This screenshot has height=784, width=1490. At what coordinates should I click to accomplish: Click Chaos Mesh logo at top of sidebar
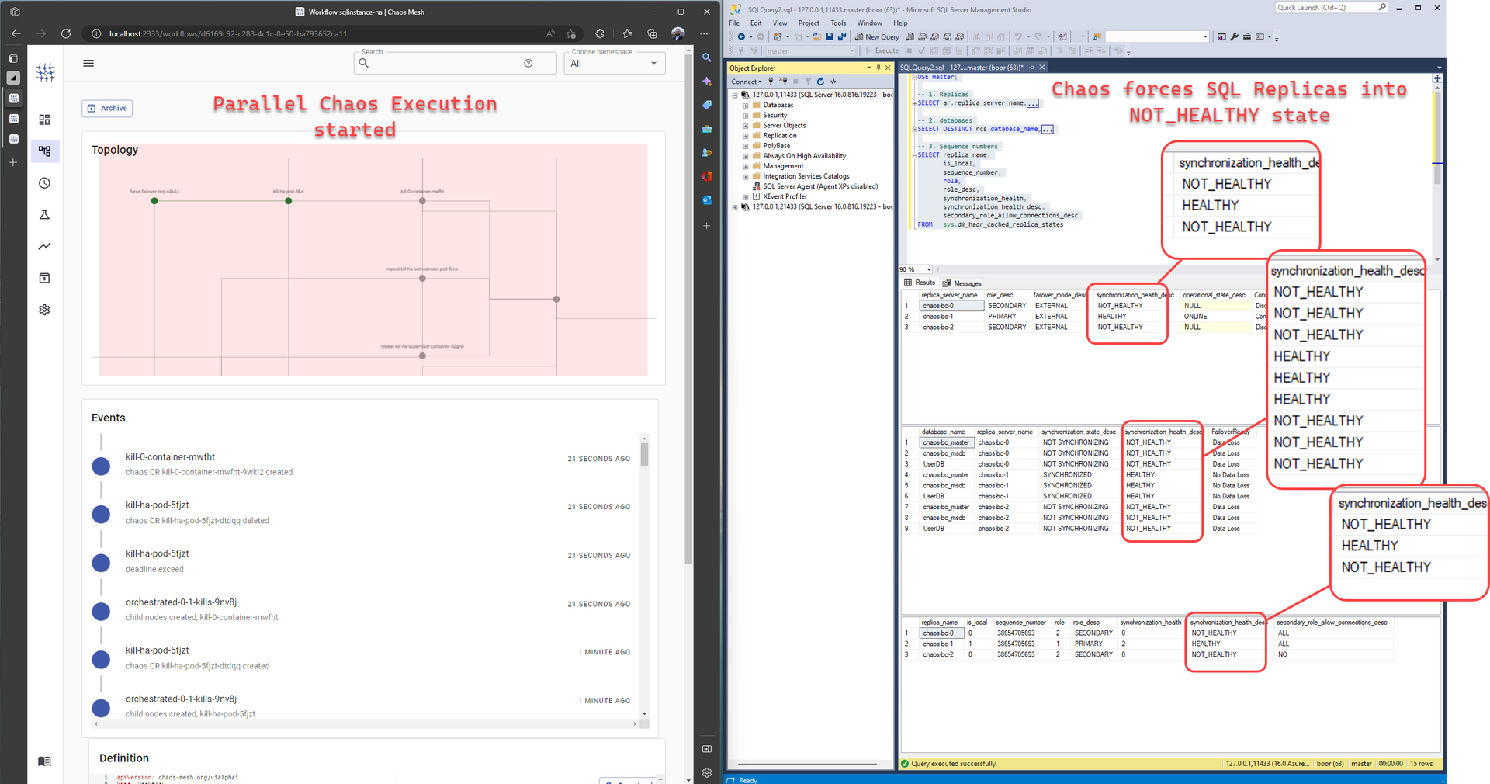pos(46,72)
